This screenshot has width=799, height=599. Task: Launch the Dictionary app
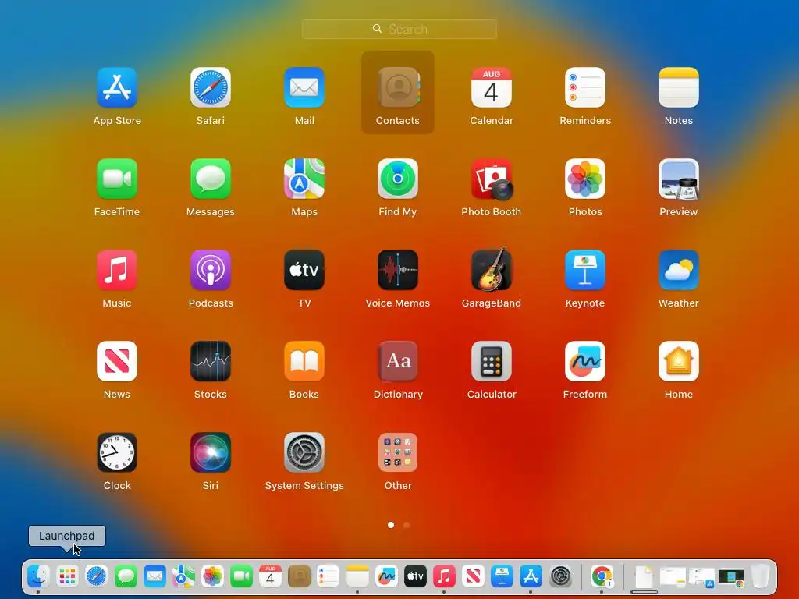[398, 361]
